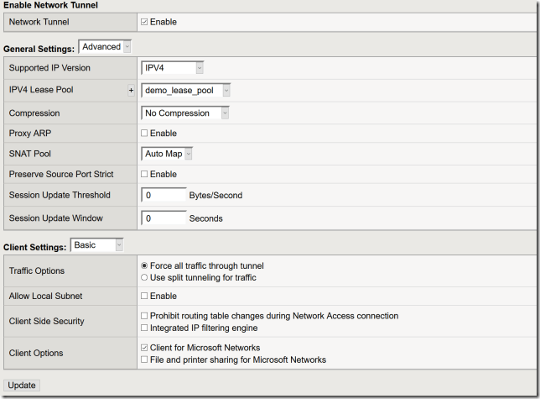Enable Prohibit routing table changes option
The height and width of the screenshot is (399, 540).
pyautogui.click(x=145, y=316)
